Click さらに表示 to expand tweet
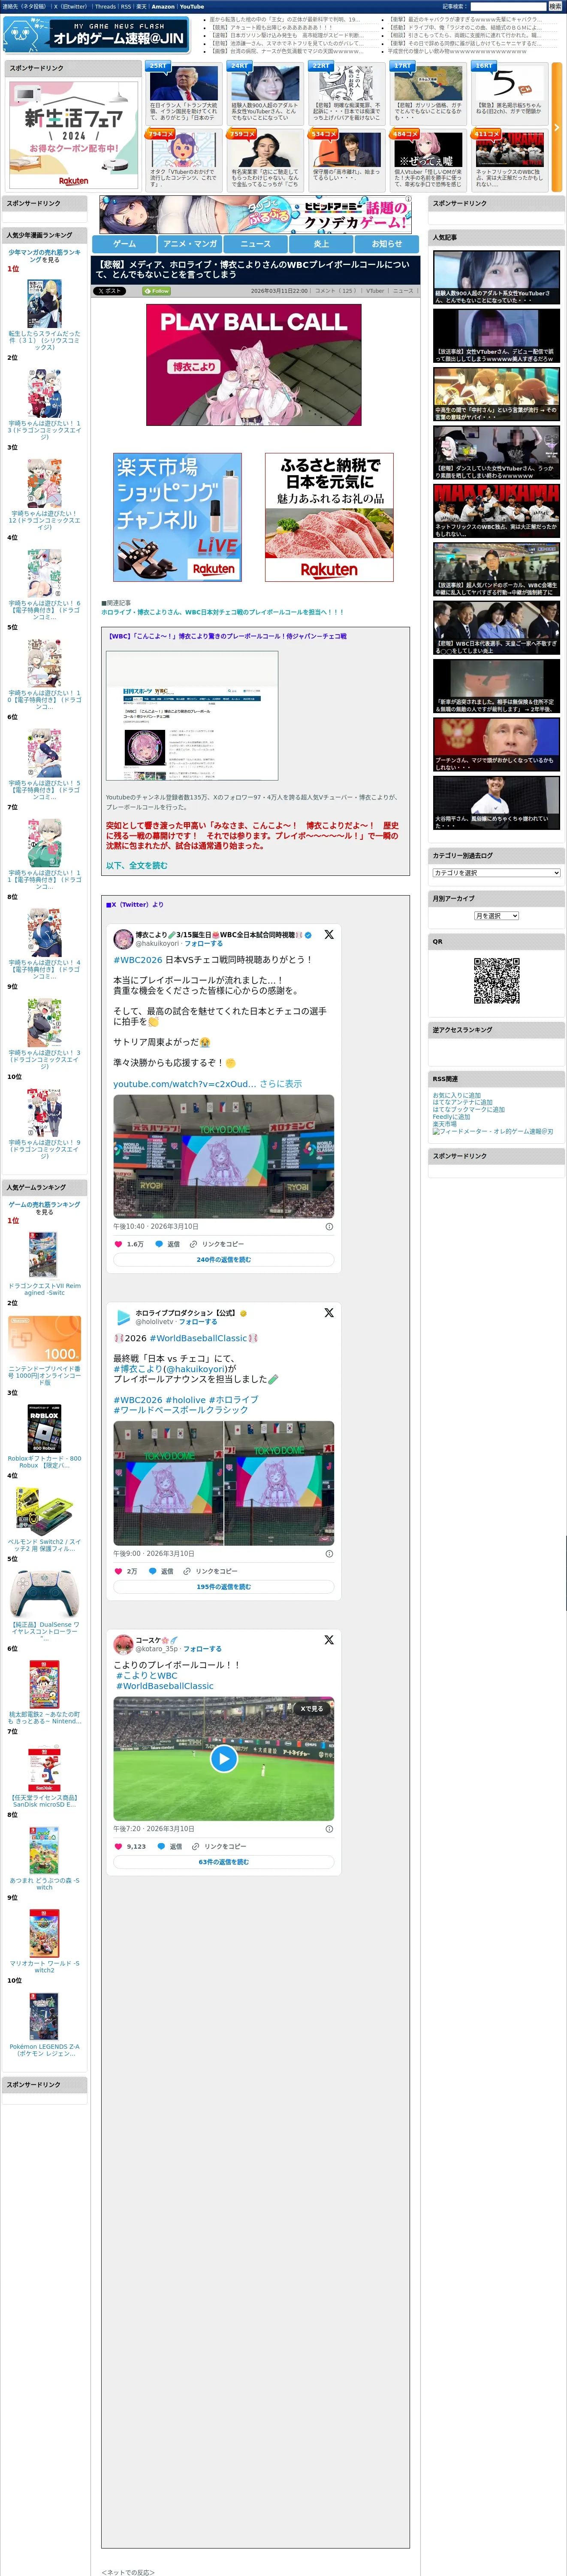Image resolution: width=567 pixels, height=2576 pixels. (x=280, y=1084)
